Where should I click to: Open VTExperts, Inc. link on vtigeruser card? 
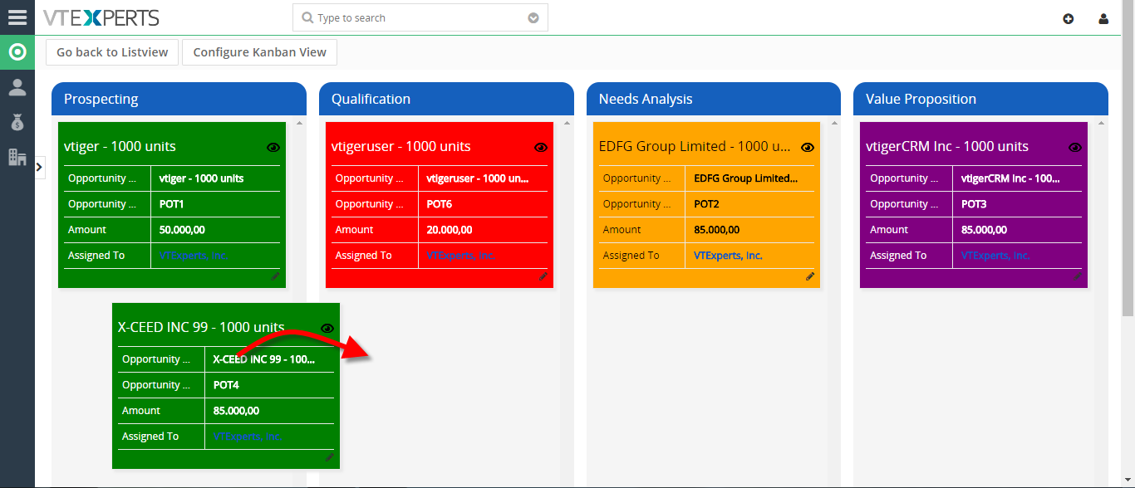tap(461, 256)
